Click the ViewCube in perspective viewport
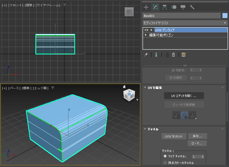The image size is (229, 167). click(x=129, y=95)
